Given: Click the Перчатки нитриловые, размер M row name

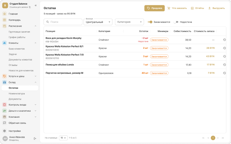Looking at the screenshot, I should coord(64,73).
